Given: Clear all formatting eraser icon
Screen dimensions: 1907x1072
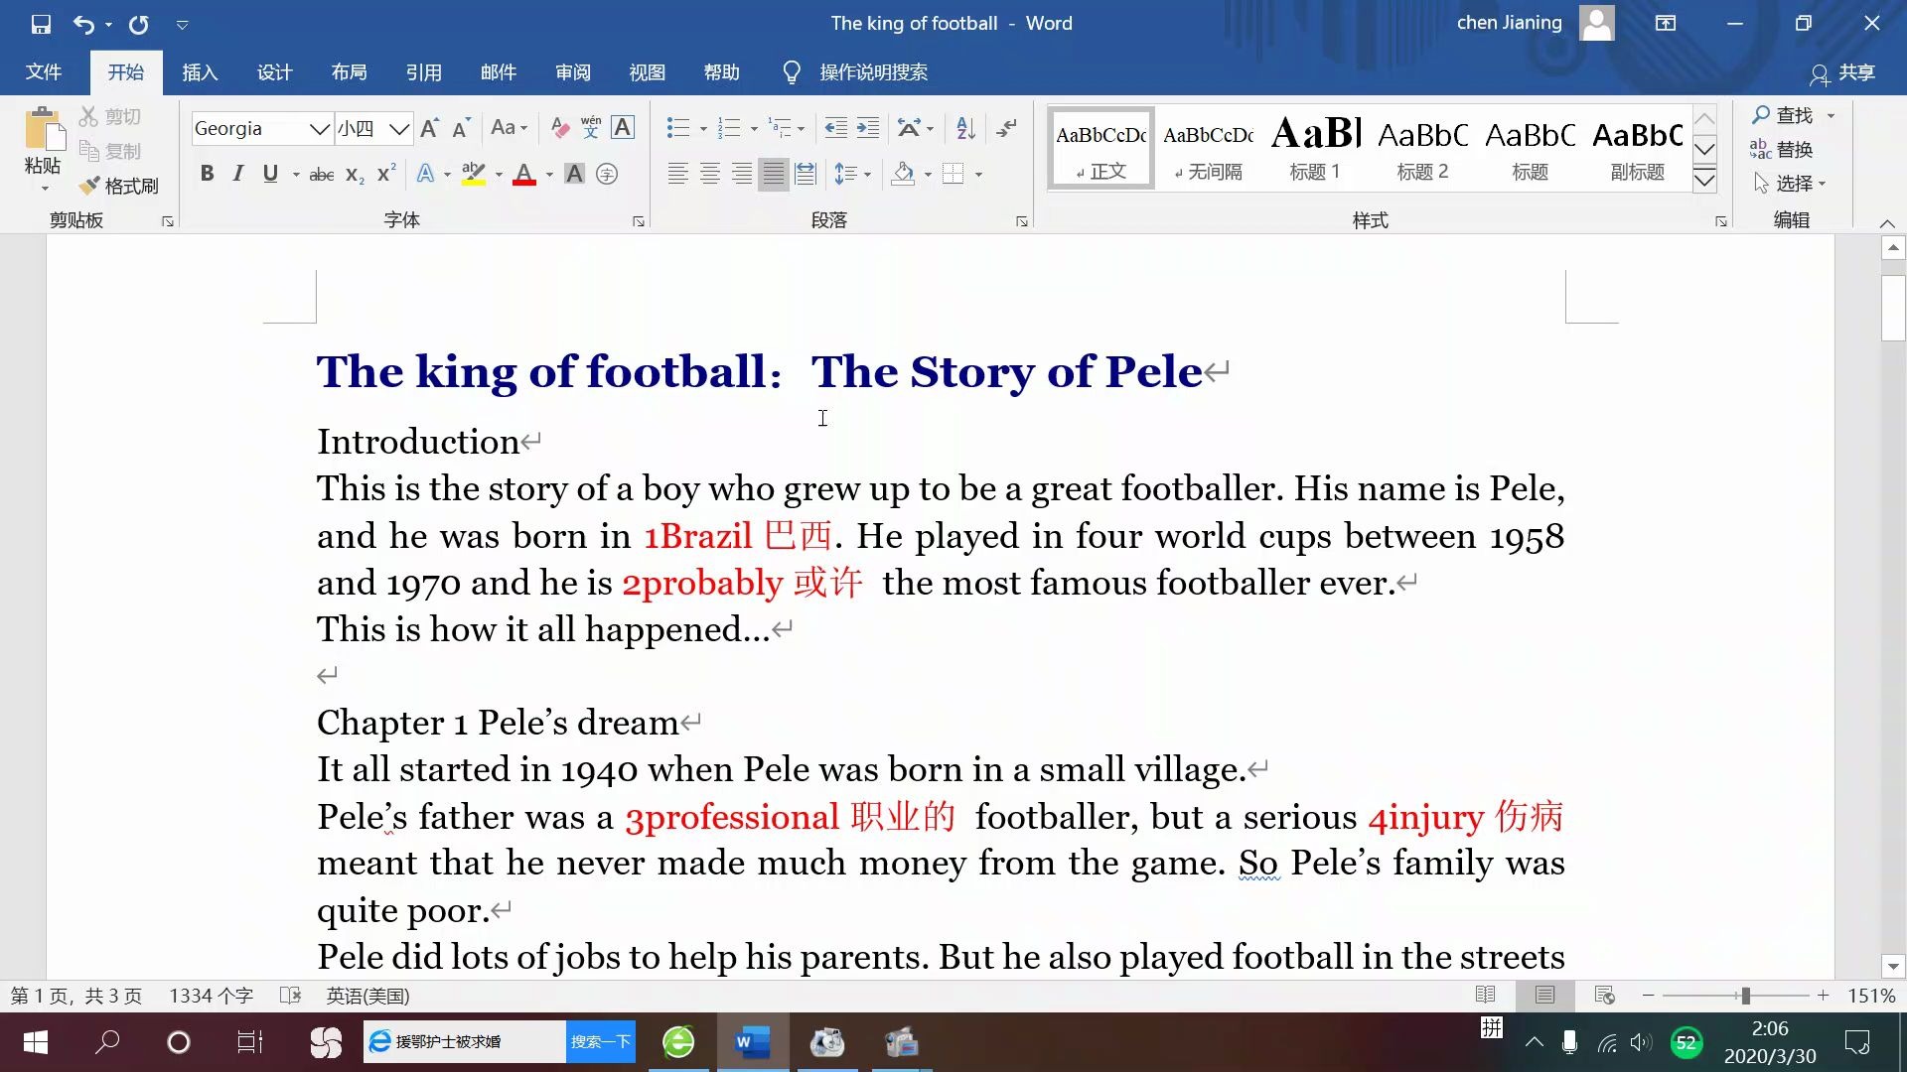Looking at the screenshot, I should pos(560,128).
